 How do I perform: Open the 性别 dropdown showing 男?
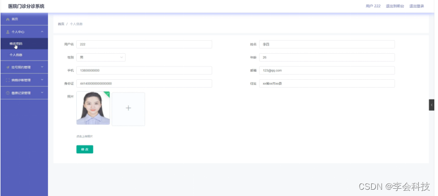(101, 57)
